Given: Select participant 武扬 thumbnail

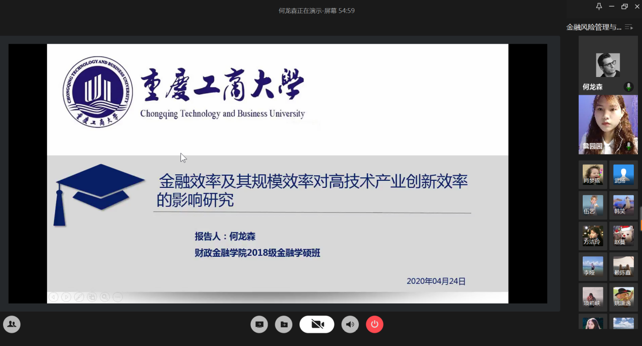Looking at the screenshot, I should 623,175.
